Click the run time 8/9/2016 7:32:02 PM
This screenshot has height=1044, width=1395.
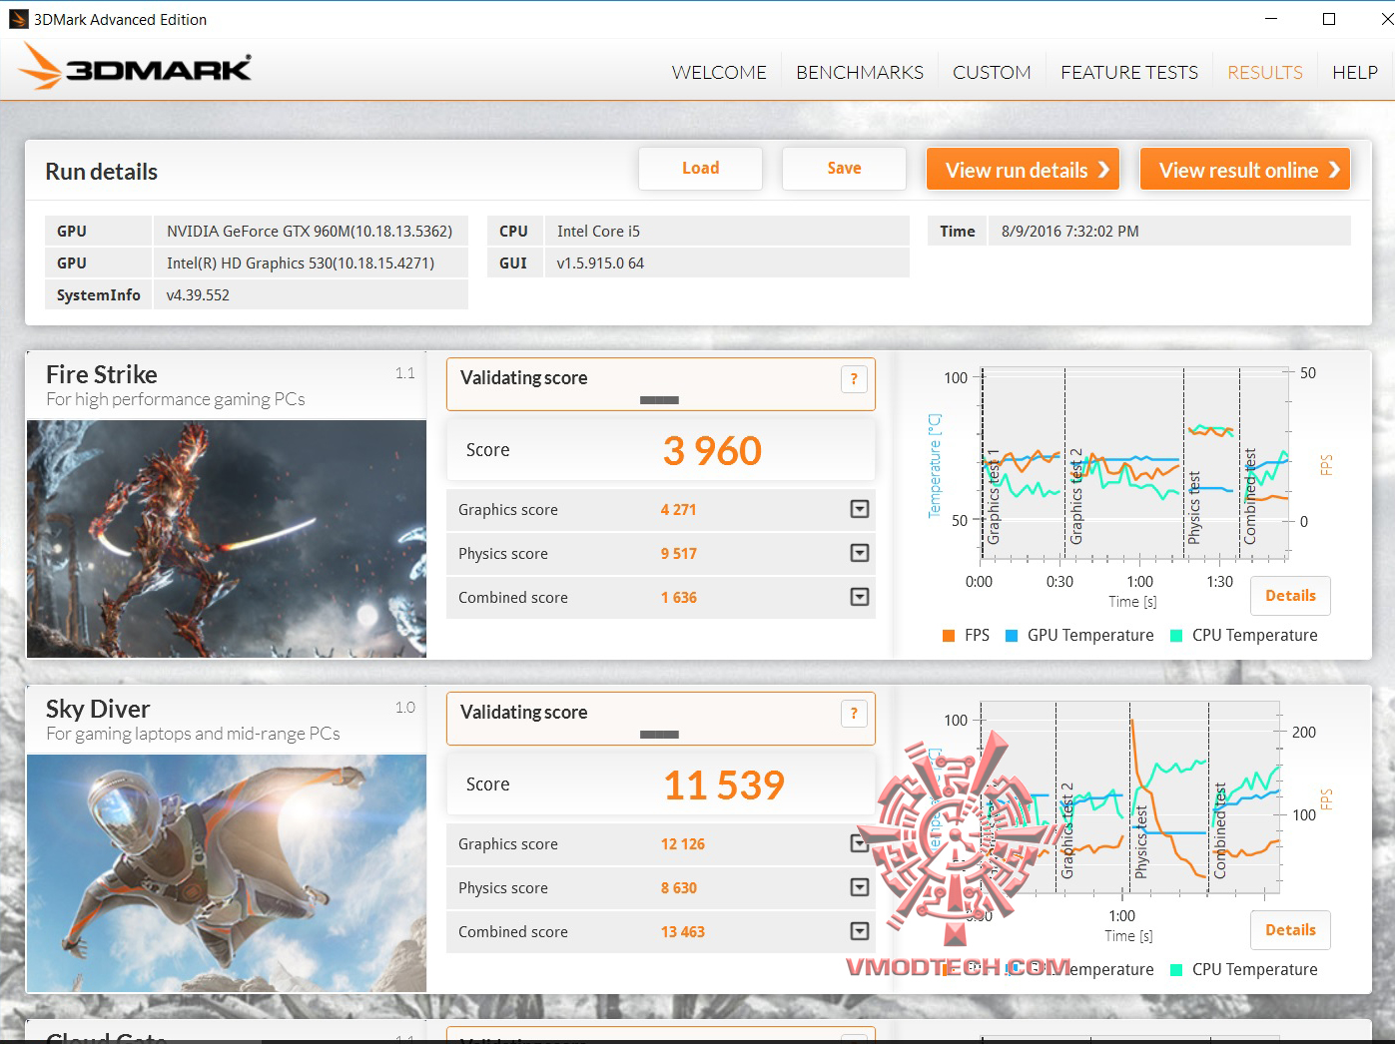1069,232
